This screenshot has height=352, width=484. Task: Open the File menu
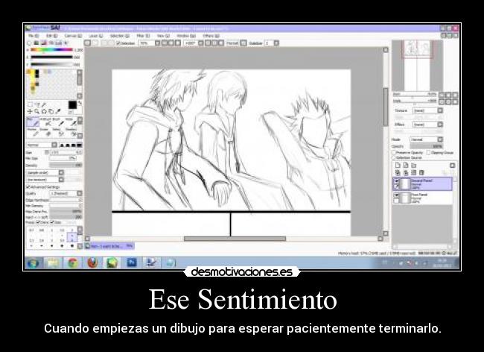pyautogui.click(x=33, y=36)
